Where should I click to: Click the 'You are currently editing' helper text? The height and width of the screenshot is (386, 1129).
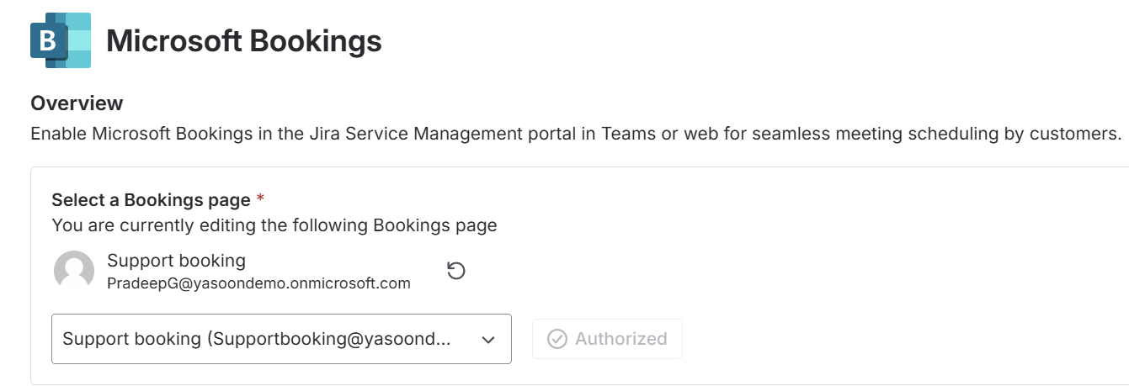pyautogui.click(x=274, y=225)
